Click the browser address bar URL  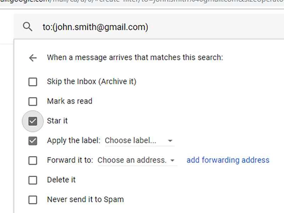71,2
